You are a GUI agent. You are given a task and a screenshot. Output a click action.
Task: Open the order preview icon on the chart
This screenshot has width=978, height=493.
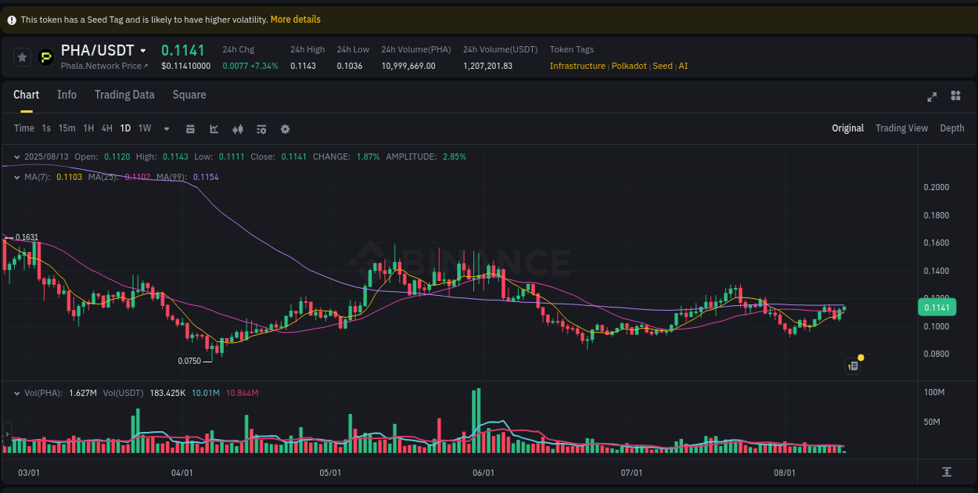(853, 365)
